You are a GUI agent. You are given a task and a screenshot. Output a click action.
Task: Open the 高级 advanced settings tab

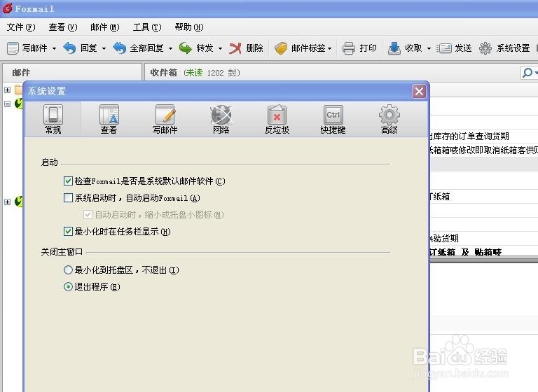click(389, 119)
